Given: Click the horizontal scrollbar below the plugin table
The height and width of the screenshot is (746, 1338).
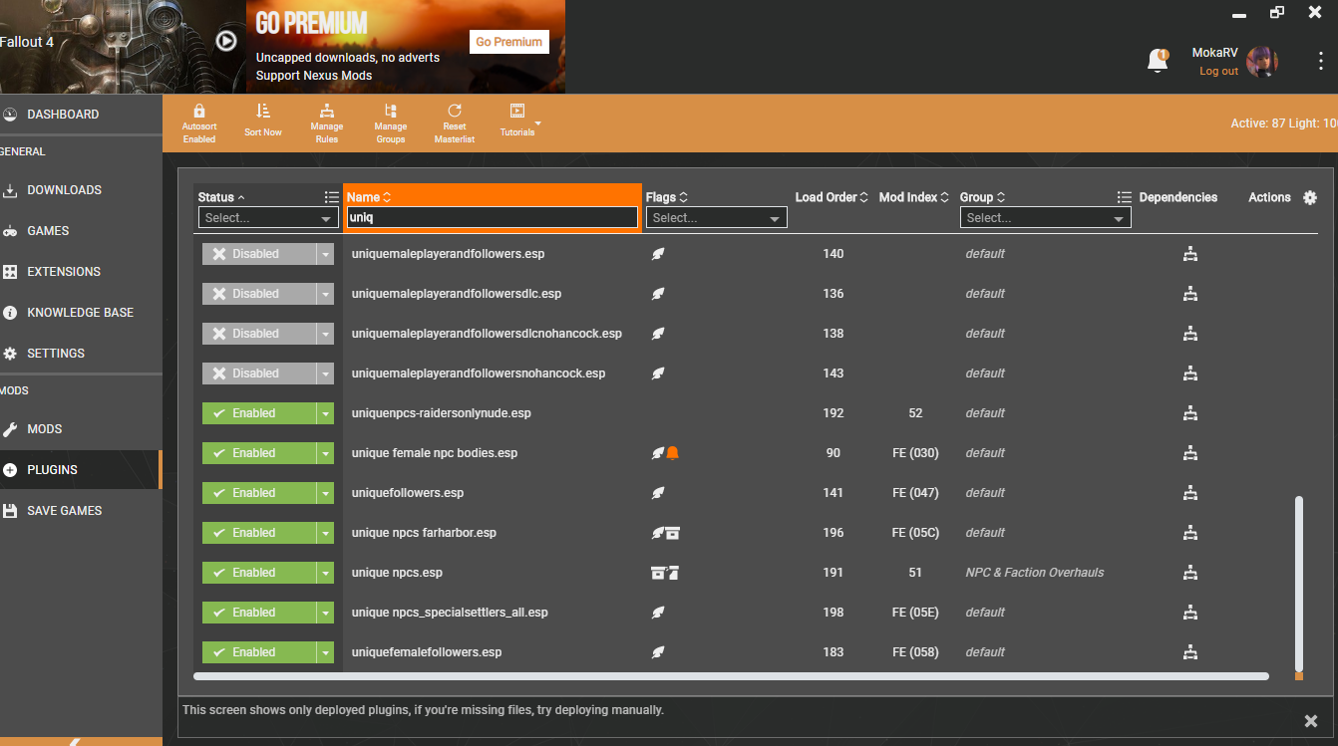Looking at the screenshot, I should pos(731,676).
